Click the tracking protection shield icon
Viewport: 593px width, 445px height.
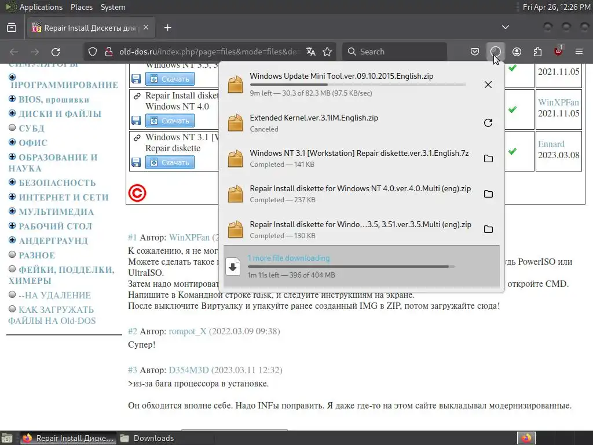point(93,52)
